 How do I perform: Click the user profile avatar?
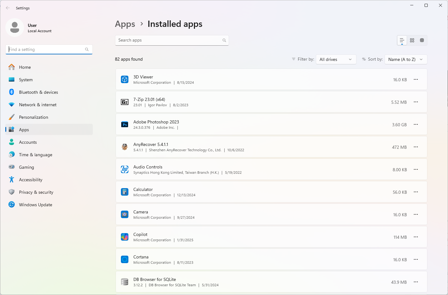[15, 27]
